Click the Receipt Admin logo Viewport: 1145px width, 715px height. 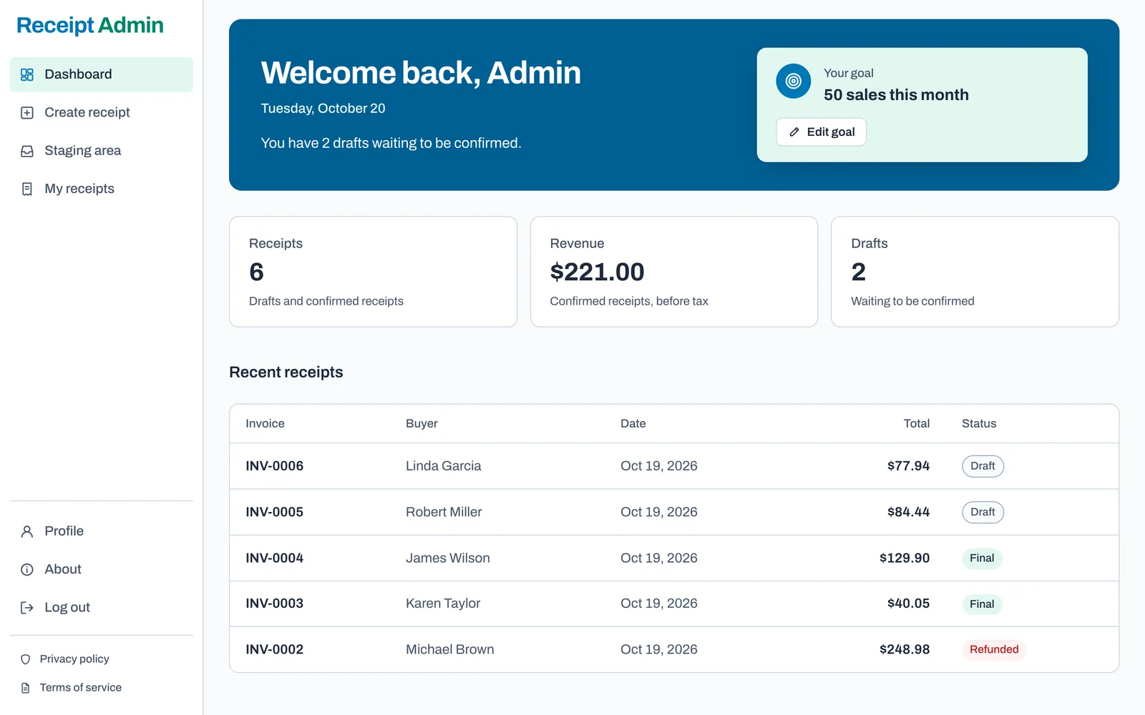90,25
